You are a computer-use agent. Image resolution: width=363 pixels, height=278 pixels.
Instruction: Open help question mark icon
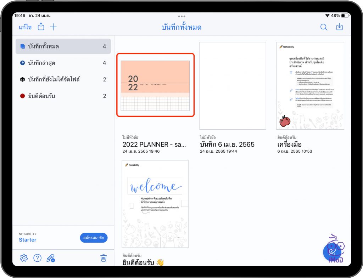tap(37, 258)
